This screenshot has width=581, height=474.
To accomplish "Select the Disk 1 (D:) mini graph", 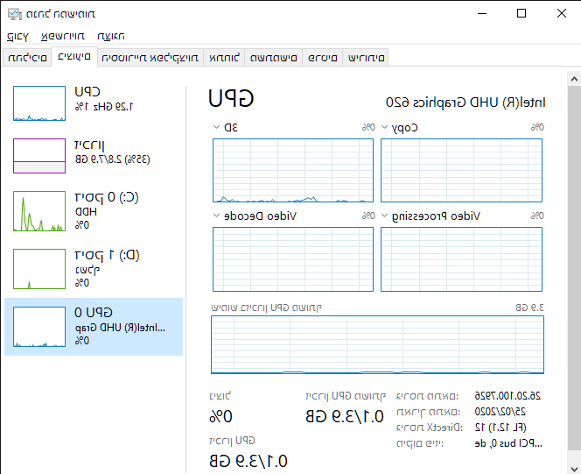I will tap(39, 269).
